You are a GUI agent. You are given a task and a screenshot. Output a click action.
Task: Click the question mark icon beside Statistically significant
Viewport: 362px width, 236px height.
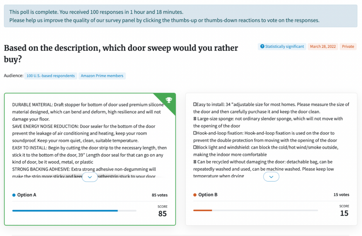(x=262, y=47)
